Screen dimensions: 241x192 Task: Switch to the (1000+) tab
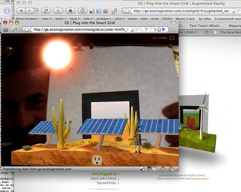(191, 32)
